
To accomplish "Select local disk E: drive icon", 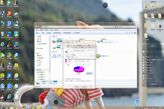I will (x=98, y=41).
